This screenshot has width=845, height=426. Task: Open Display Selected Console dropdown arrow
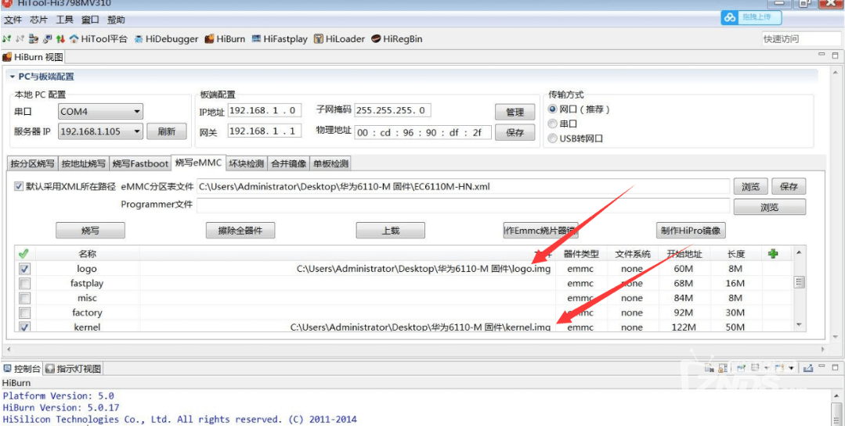(x=767, y=368)
